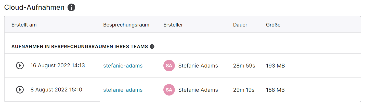Click the info icon beside Cloud-Aufnahmen
This screenshot has height=107, width=366.
(x=71, y=8)
